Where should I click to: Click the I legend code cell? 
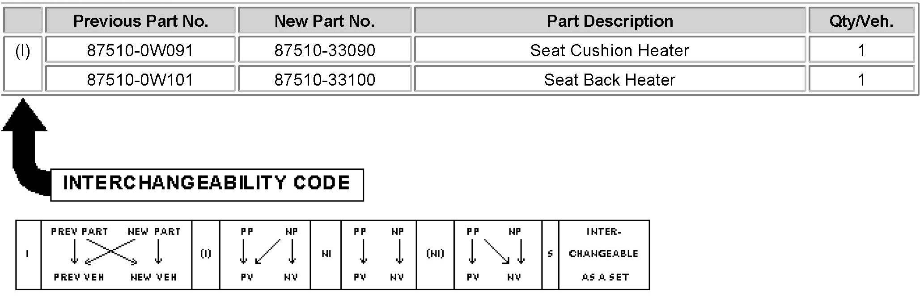28,255
